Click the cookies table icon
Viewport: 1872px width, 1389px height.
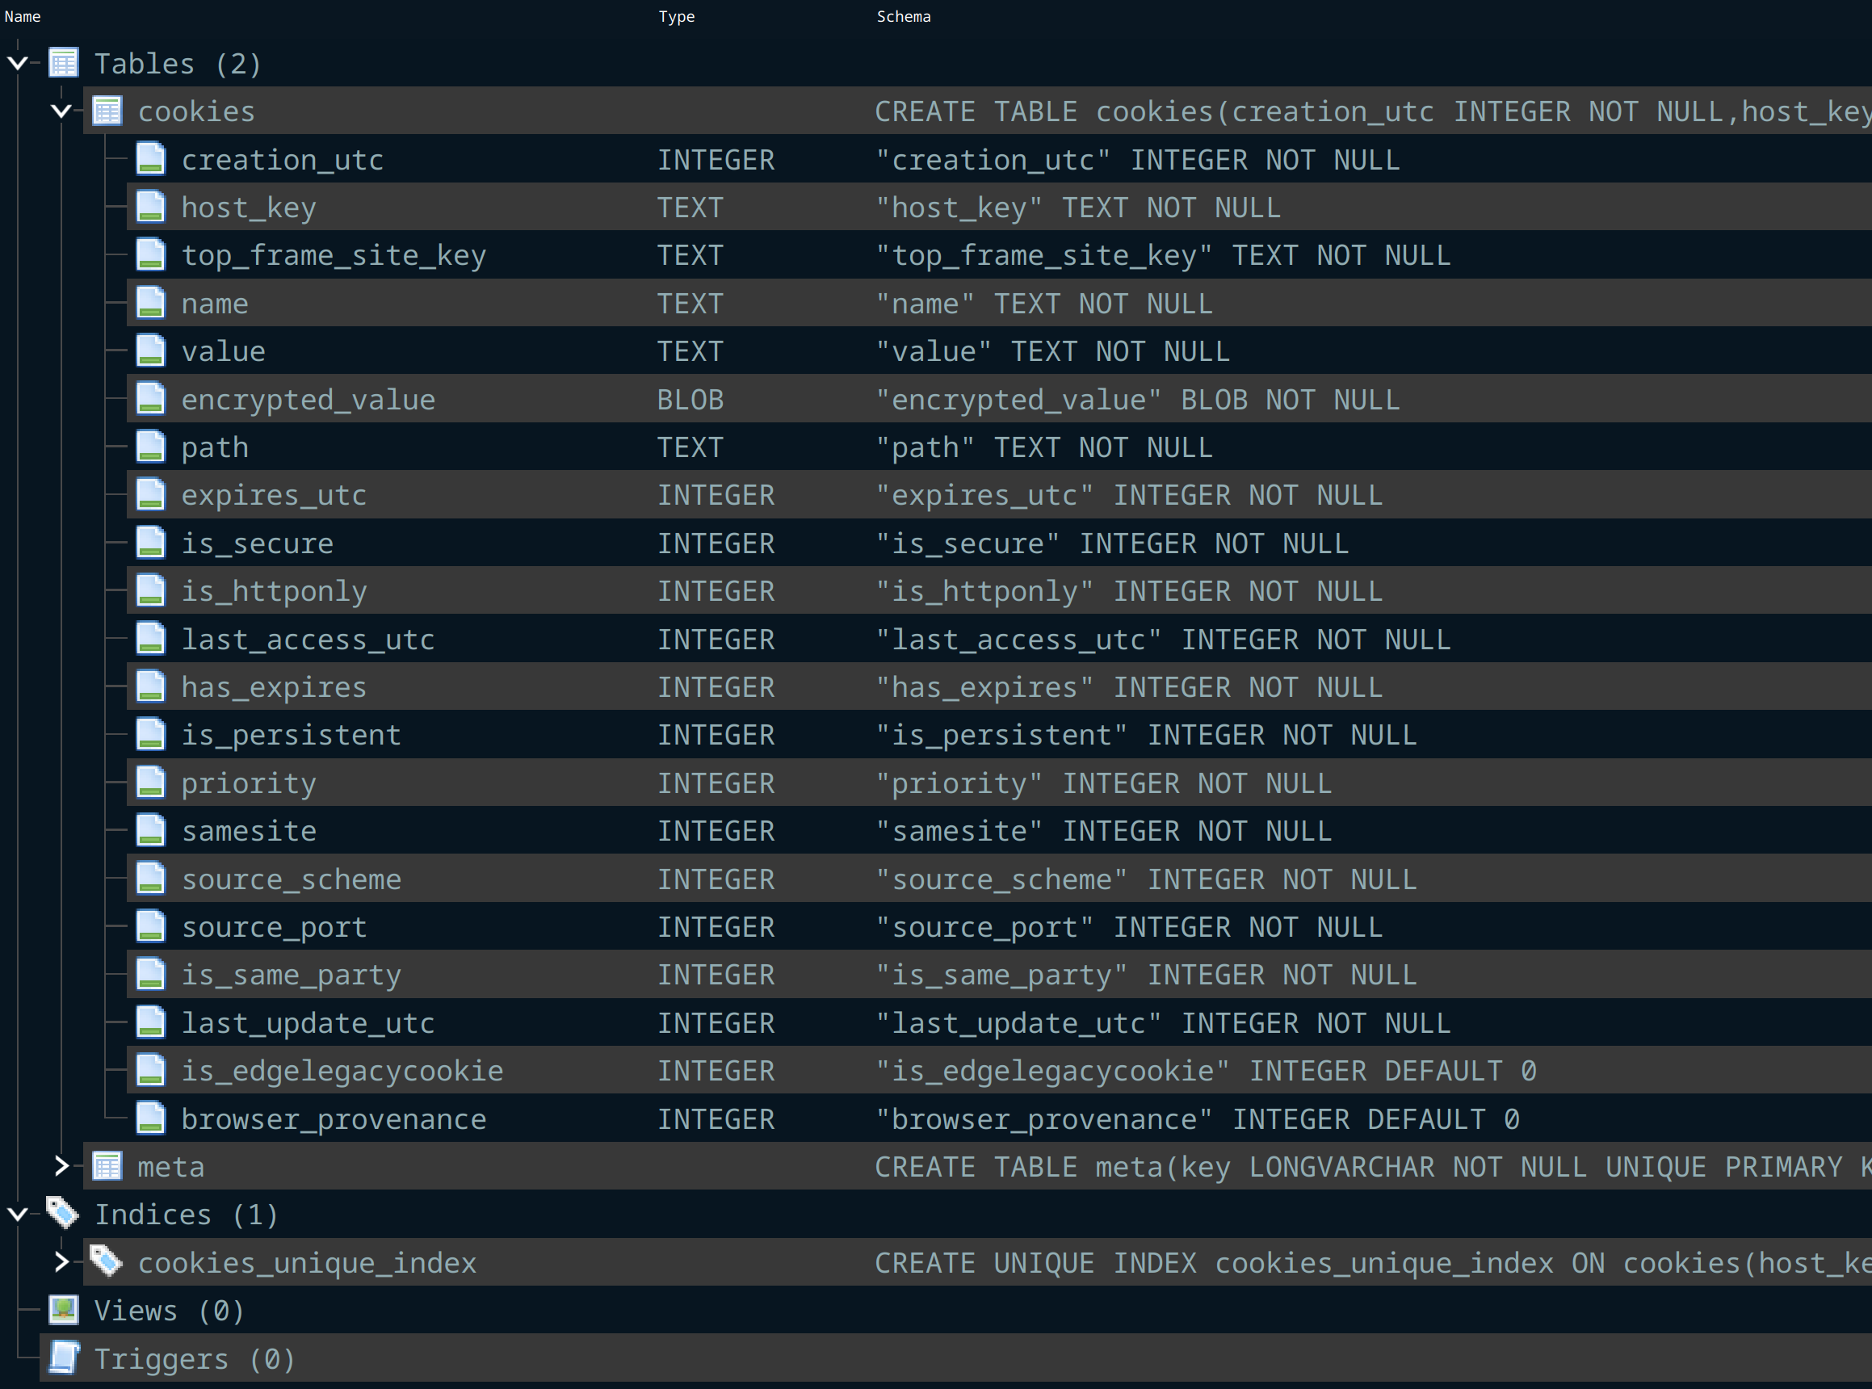[x=107, y=111]
